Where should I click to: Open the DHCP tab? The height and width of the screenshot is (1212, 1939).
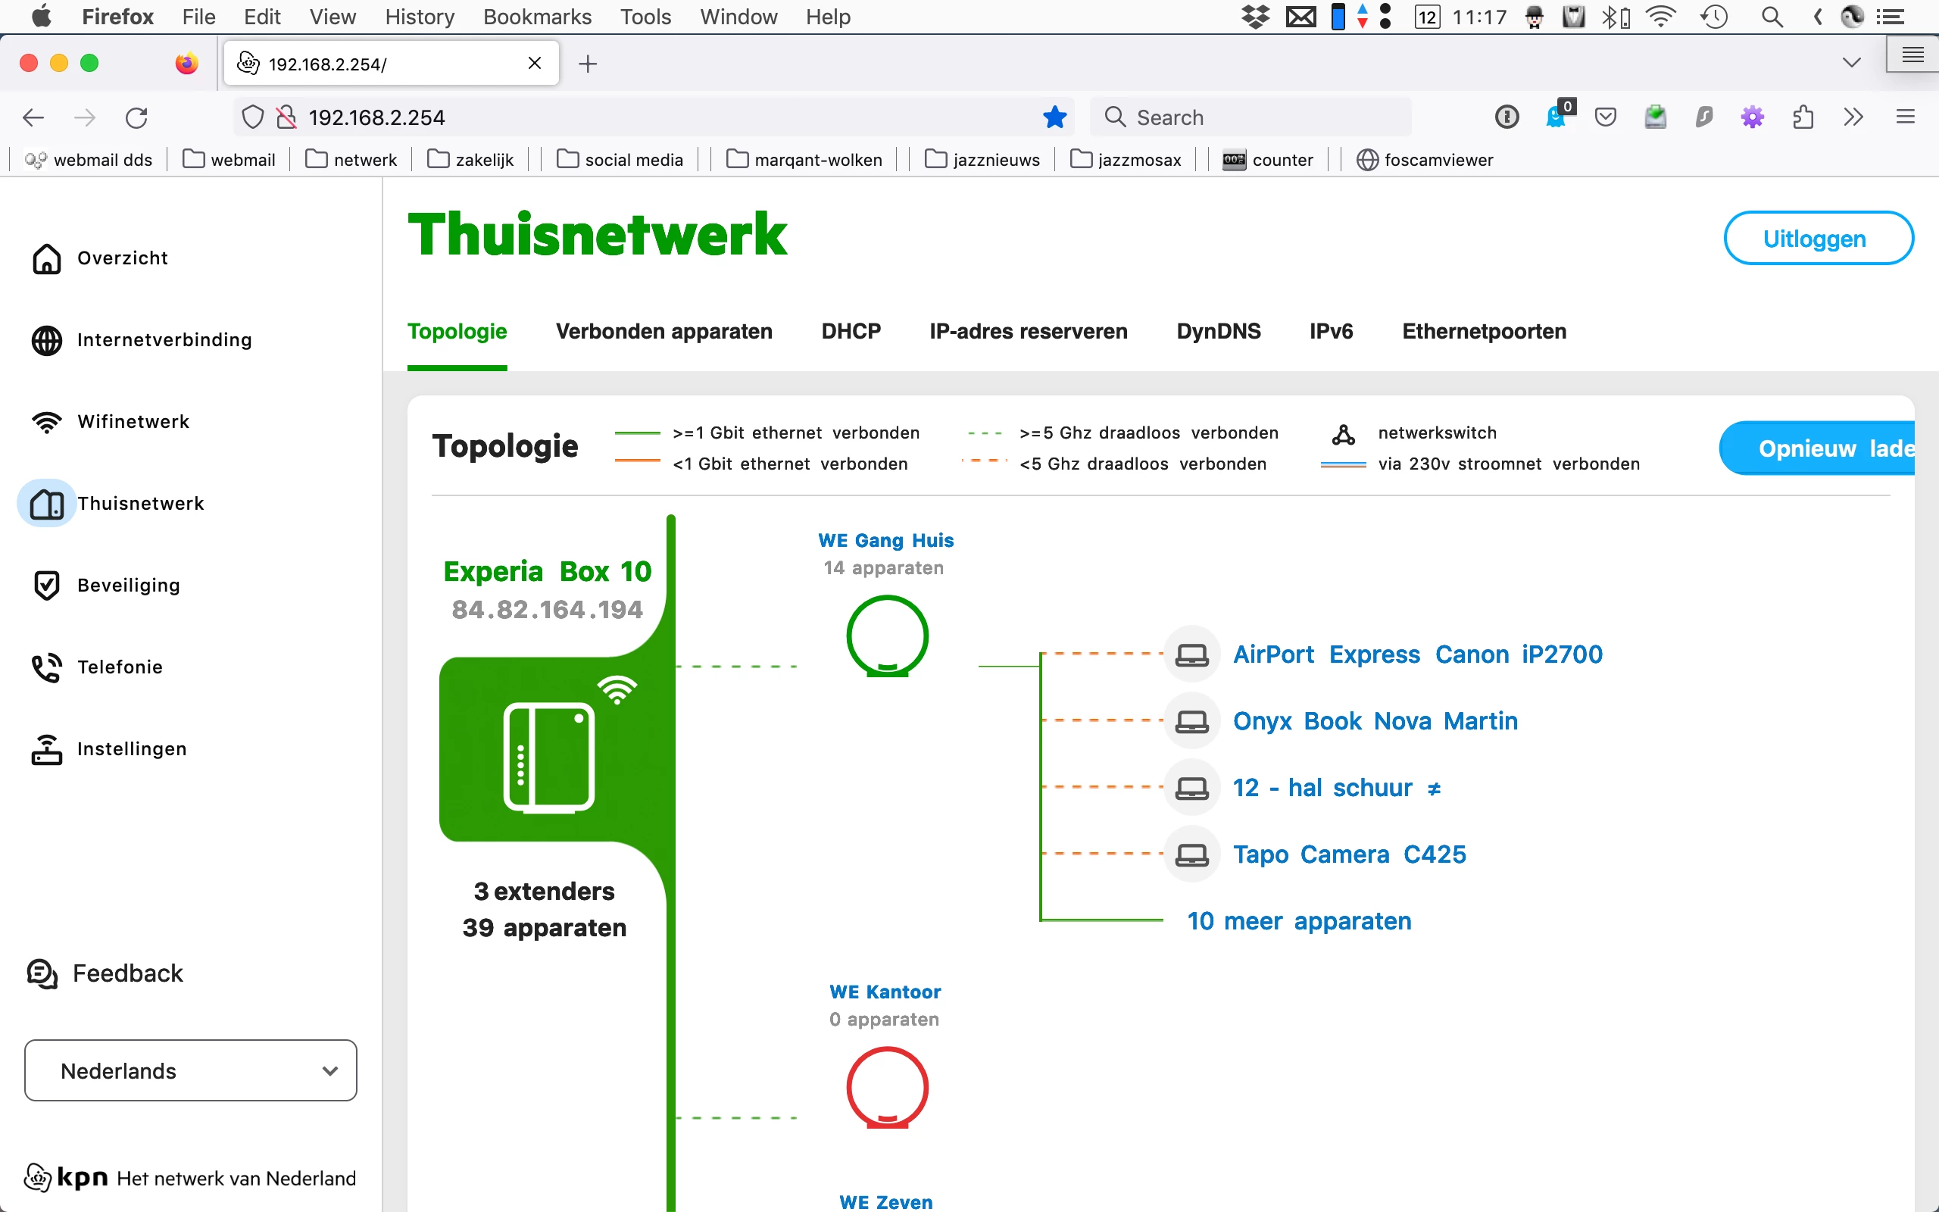(851, 332)
